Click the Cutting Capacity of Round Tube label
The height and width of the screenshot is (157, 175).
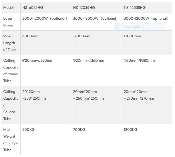[x=11, y=71]
